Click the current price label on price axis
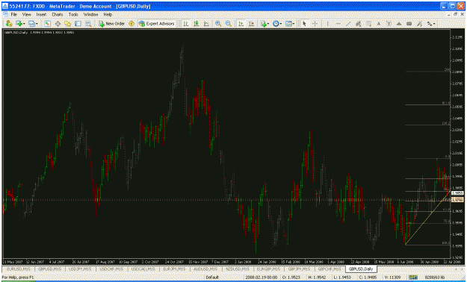This screenshot has height=282, width=467. (x=457, y=193)
